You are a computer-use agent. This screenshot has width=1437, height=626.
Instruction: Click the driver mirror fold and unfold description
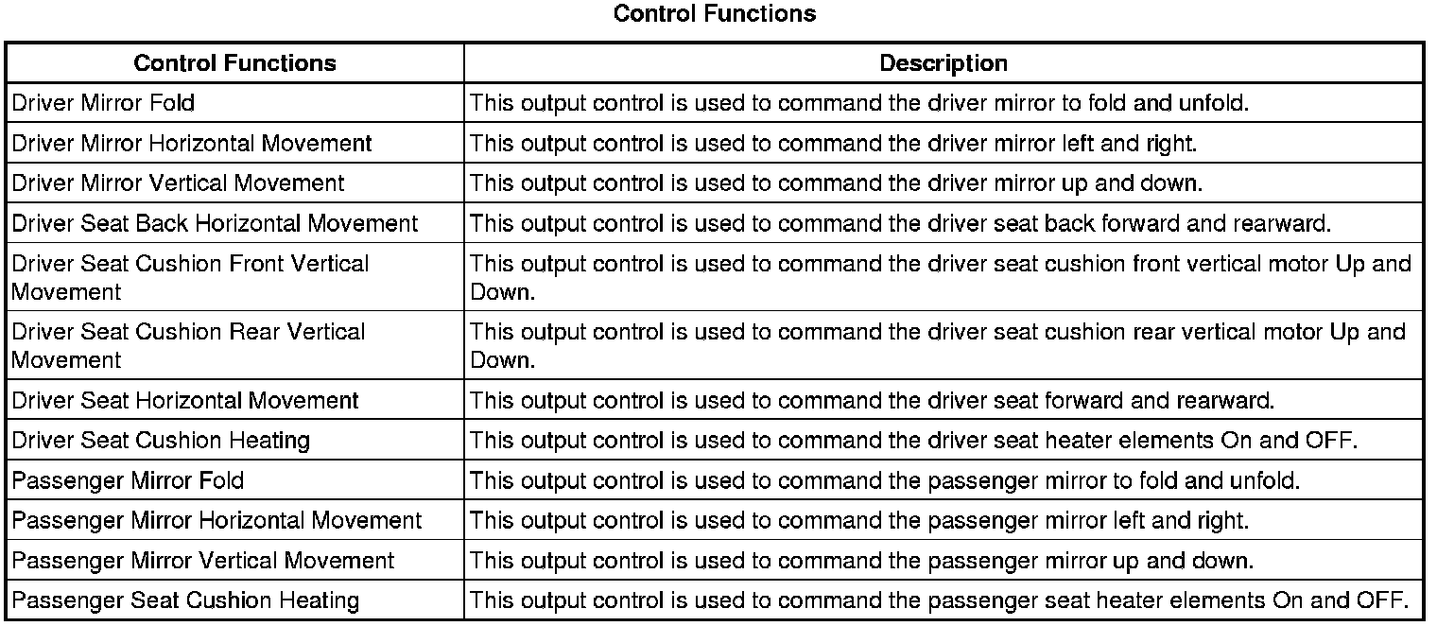859,102
